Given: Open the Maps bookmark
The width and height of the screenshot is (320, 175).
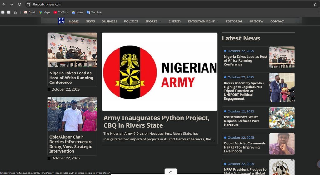Looking at the screenshot, I should (x=44, y=12).
